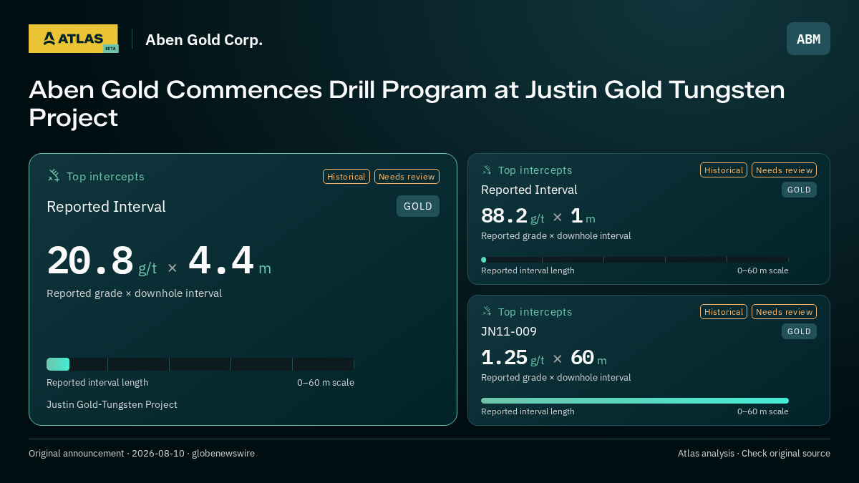This screenshot has width=859, height=483.
Task: Click the interval length bar in the 1 m card
Action: tap(635, 260)
